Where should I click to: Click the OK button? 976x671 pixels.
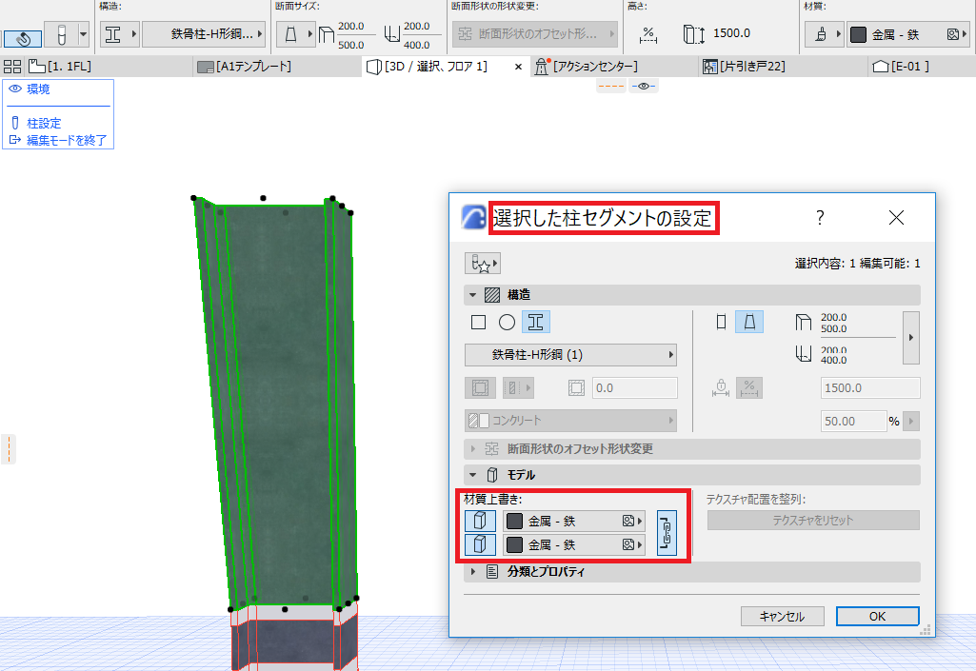coord(877,616)
